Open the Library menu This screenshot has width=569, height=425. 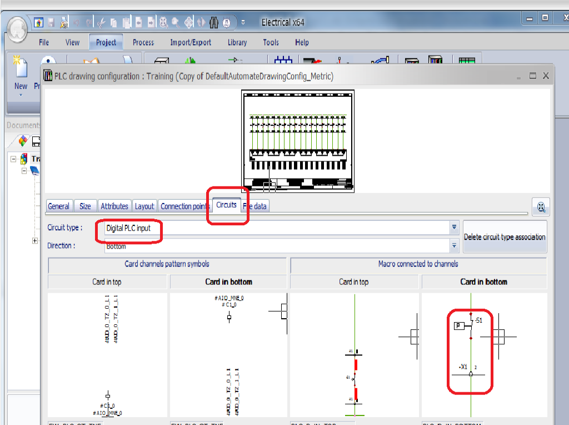[x=237, y=42]
